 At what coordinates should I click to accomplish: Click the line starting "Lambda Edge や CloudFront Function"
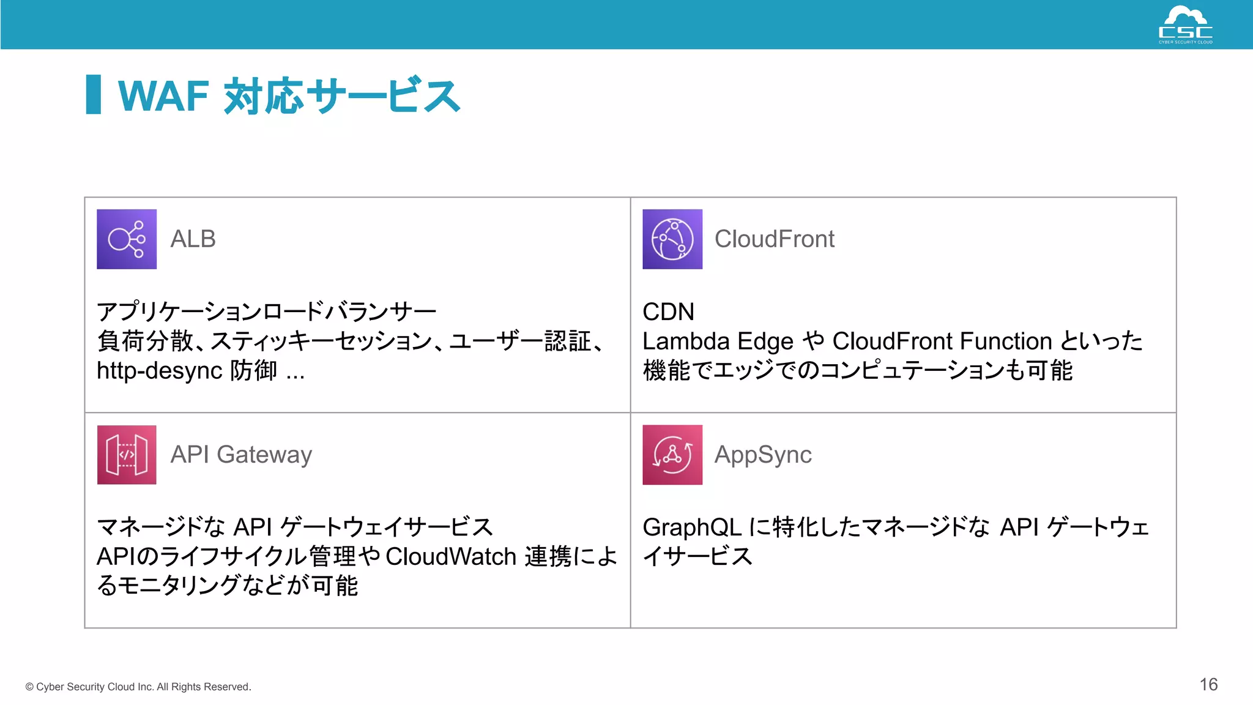[893, 341]
